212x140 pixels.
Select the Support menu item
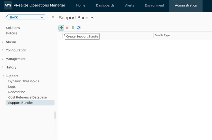[x=12, y=76]
